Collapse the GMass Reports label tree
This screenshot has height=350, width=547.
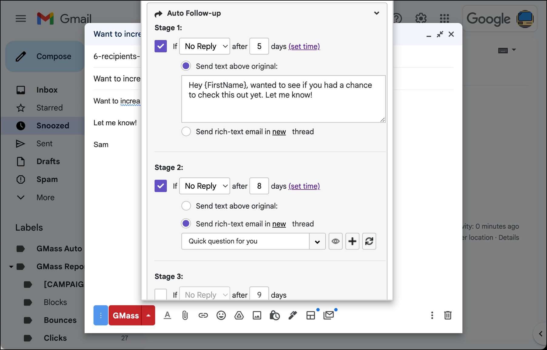(11, 267)
